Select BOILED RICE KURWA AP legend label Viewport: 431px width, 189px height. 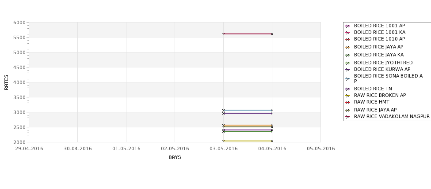(x=382, y=69)
